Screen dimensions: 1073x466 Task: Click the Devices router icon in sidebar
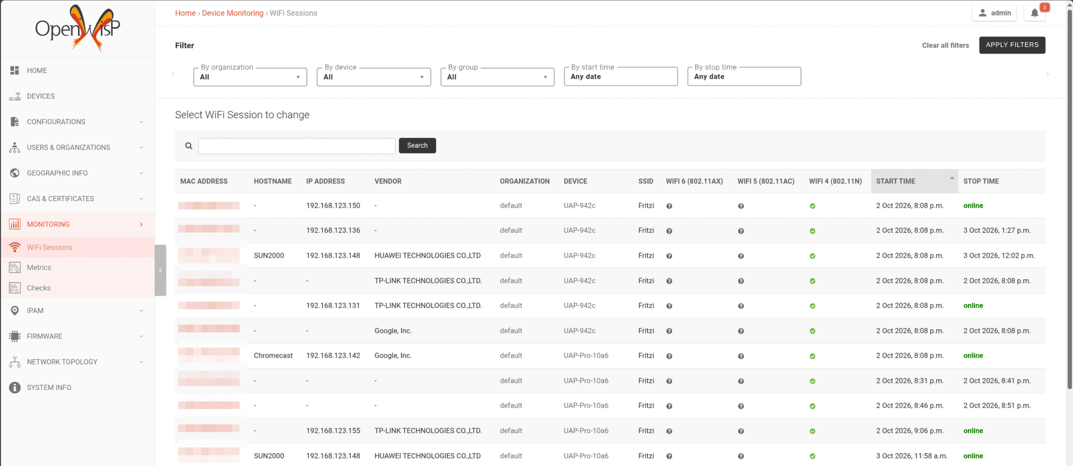point(14,96)
